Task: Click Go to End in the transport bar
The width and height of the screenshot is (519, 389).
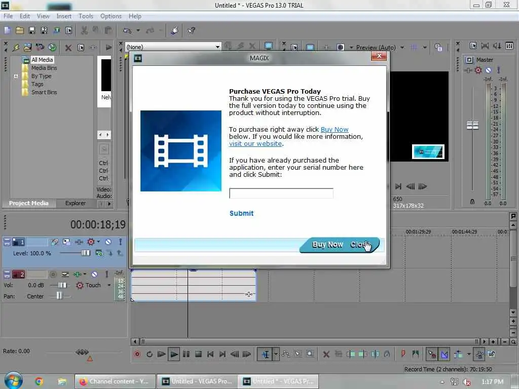Action: (223, 354)
